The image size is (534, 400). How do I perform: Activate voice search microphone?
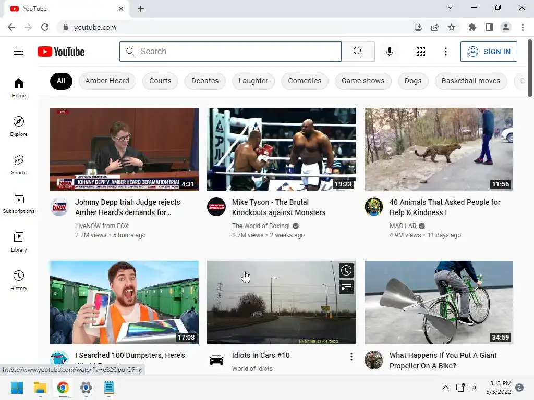(389, 52)
